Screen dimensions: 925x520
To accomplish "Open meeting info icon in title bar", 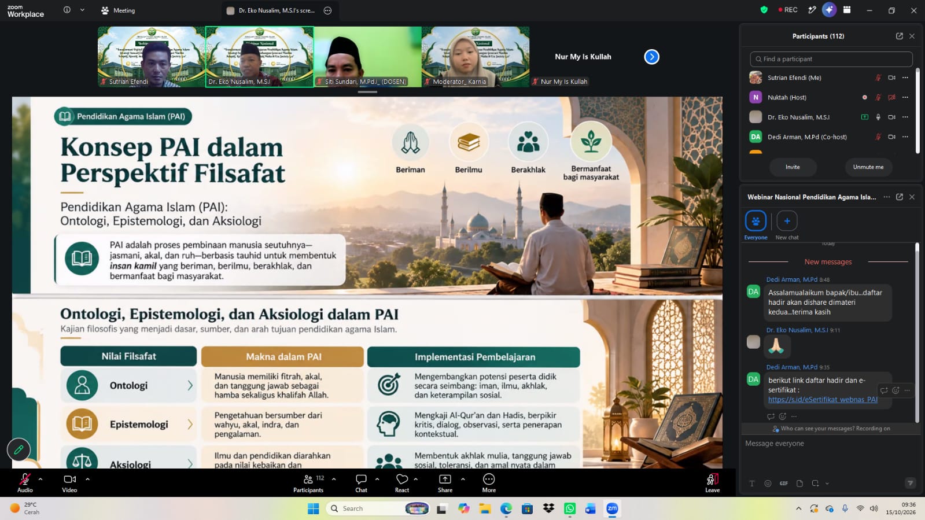I will point(67,10).
